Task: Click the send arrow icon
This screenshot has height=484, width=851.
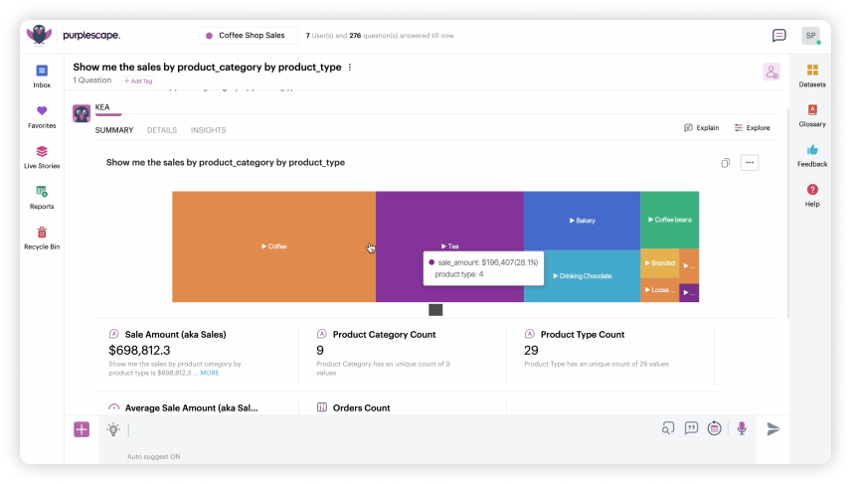Action: tap(773, 428)
